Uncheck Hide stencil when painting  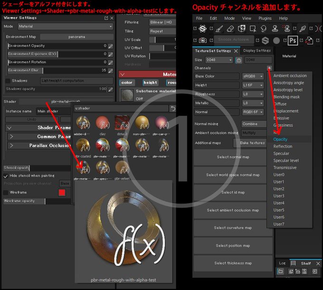pos(6,176)
